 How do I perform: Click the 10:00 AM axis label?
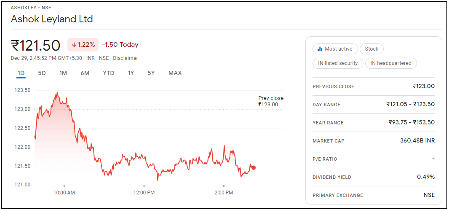(64, 193)
